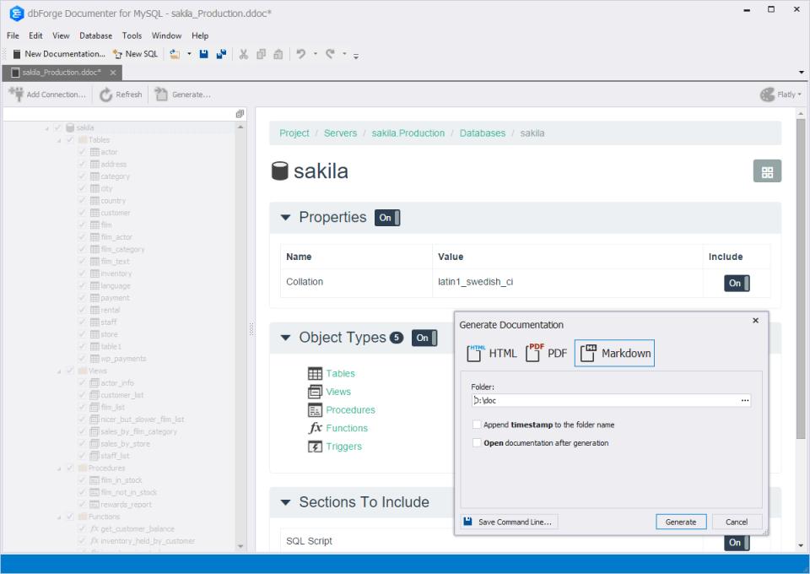Open the Databases breadcrumb link
Screen dimensions: 810x574
pyautogui.click(x=482, y=133)
